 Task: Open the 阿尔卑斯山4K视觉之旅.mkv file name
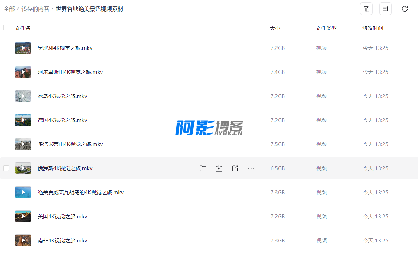click(70, 72)
